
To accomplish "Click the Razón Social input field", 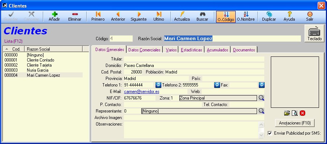I will [x=232, y=38].
